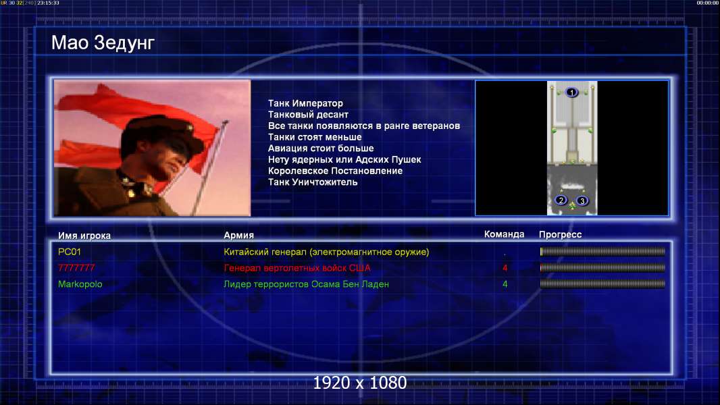This screenshot has height=405, width=720.
Task: Select the 'Танк Император' ability line
Action: (x=305, y=103)
